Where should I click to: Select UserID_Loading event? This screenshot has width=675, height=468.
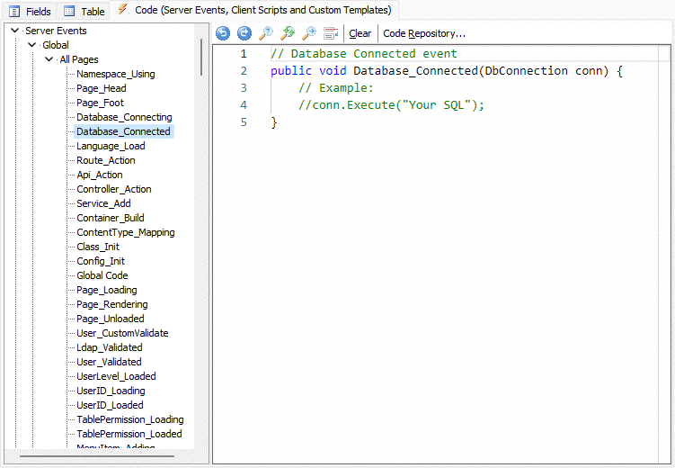tap(111, 391)
